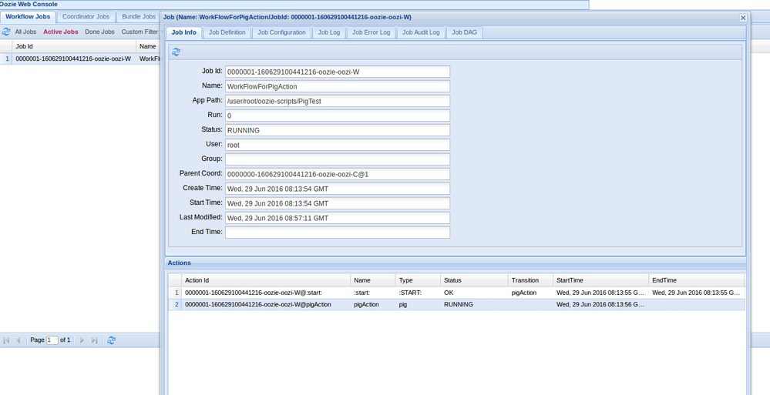Click the Status field showing RUNNING
This screenshot has height=395, width=770.
click(x=338, y=131)
